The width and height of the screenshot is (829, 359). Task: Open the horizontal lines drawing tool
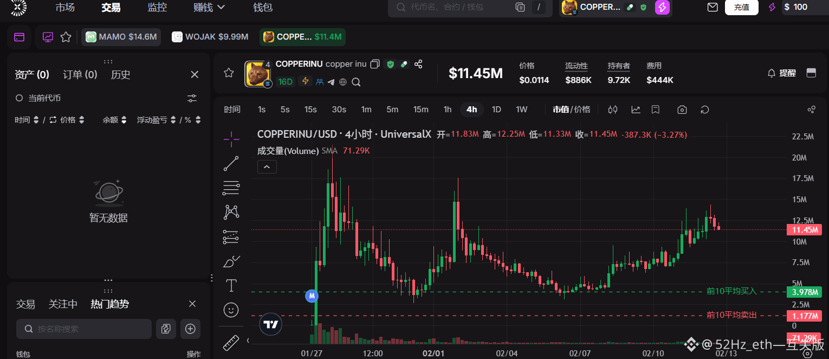(x=231, y=188)
